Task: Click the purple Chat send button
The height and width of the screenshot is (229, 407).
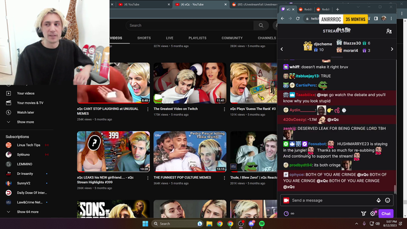Action: (386, 214)
